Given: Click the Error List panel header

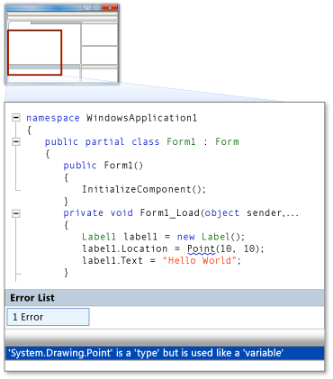Looking at the screenshot, I should [165, 298].
